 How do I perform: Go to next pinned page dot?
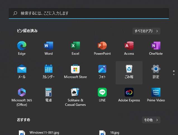click(174, 74)
